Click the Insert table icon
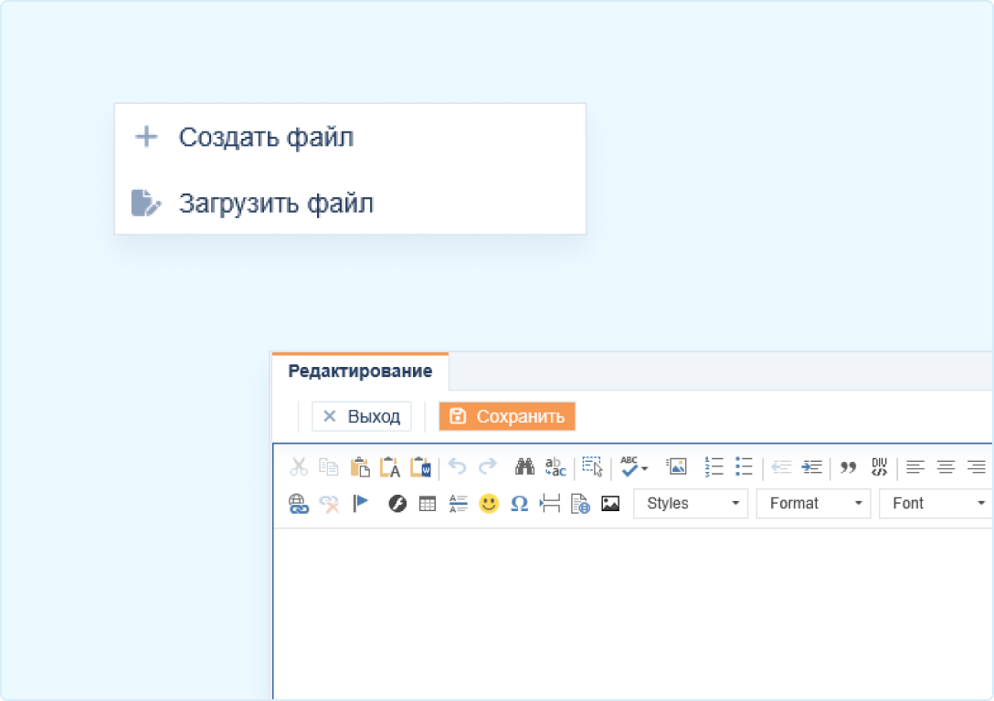This screenshot has width=994, height=701. pos(428,504)
